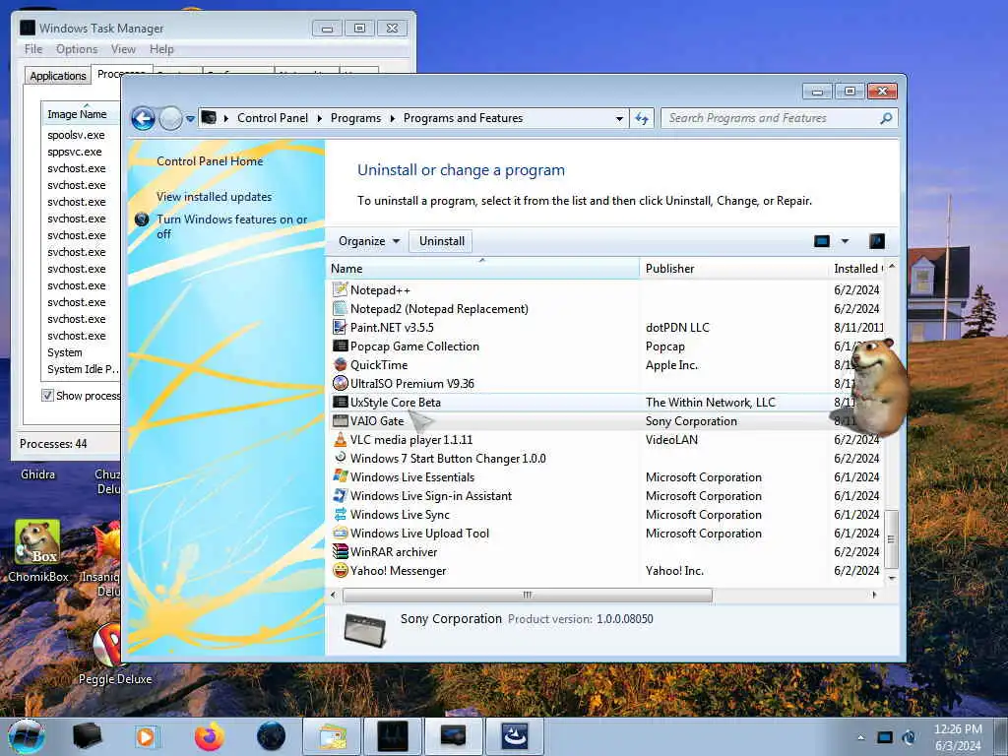Click the vertical scrollbar thumb in program list
This screenshot has width=1008, height=756.
(891, 538)
